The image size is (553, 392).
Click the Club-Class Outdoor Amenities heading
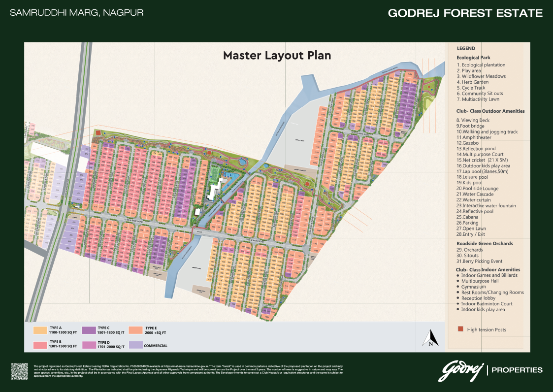click(490, 111)
